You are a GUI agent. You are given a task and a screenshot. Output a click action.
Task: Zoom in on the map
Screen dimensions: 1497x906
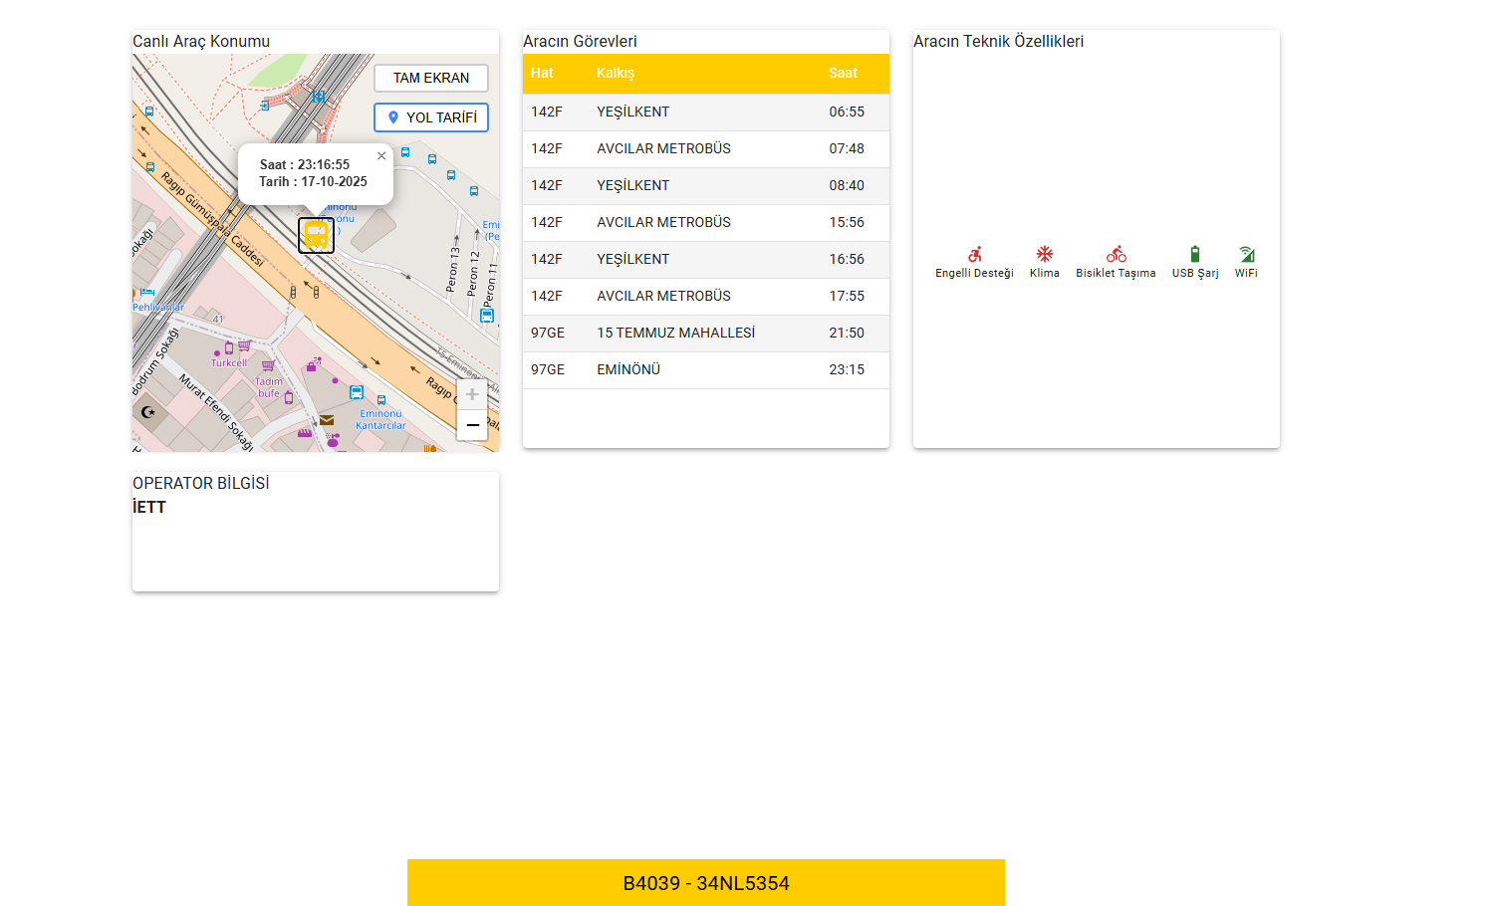point(472,394)
